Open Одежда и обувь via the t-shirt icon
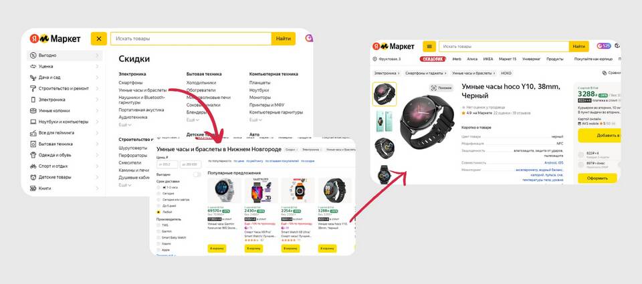This screenshot has width=642, height=284. coord(33,155)
